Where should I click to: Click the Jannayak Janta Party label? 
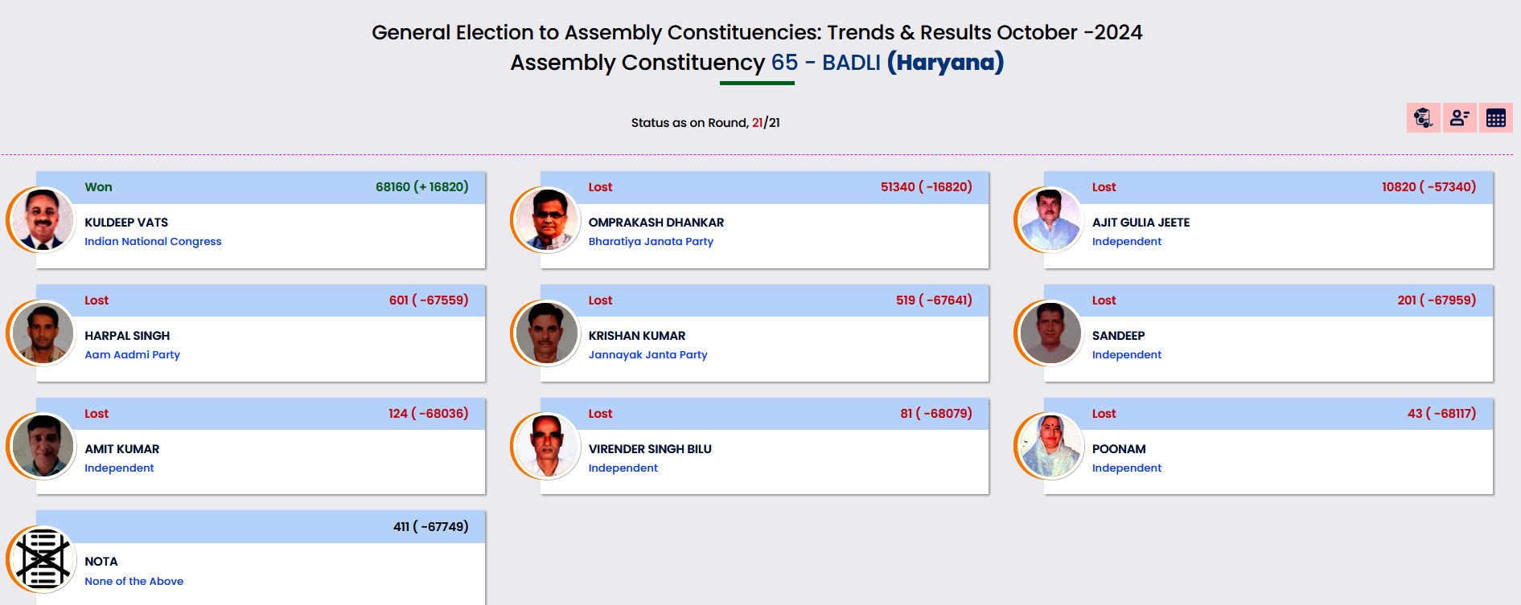647,355
